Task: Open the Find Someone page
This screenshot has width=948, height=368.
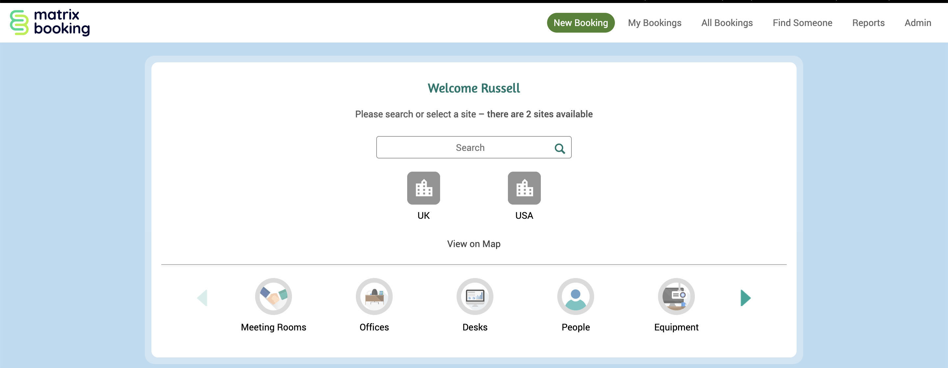Action: (x=802, y=23)
